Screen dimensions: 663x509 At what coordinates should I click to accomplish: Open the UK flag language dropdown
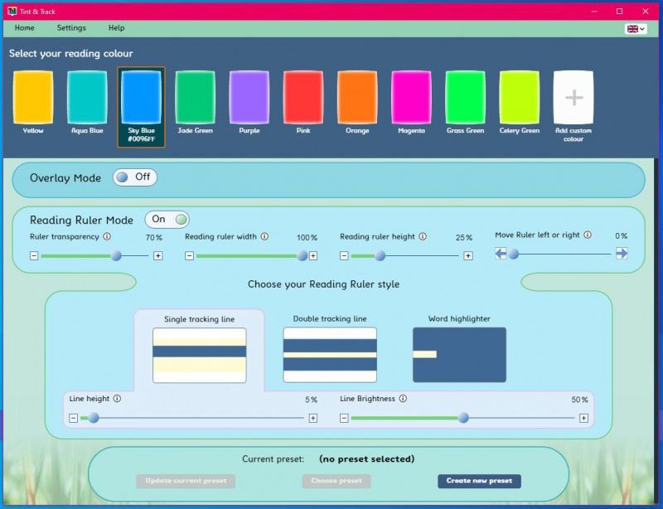click(636, 29)
